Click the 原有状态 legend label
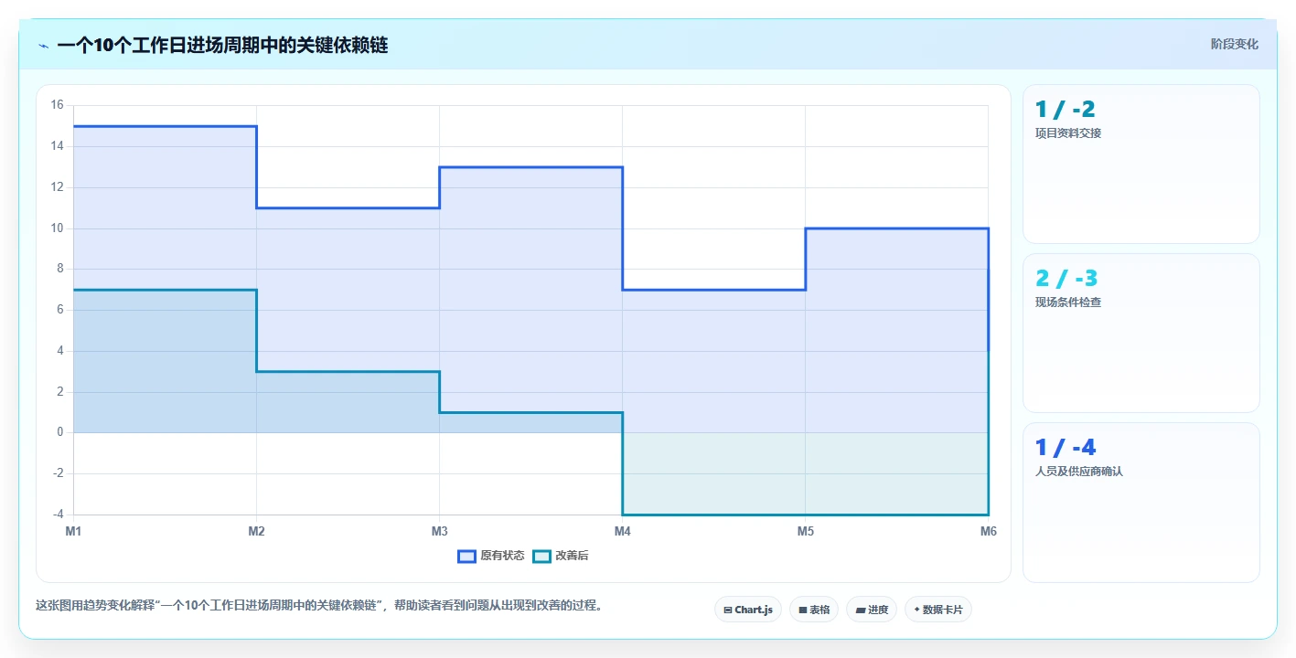The height and width of the screenshot is (658, 1296). point(502,556)
